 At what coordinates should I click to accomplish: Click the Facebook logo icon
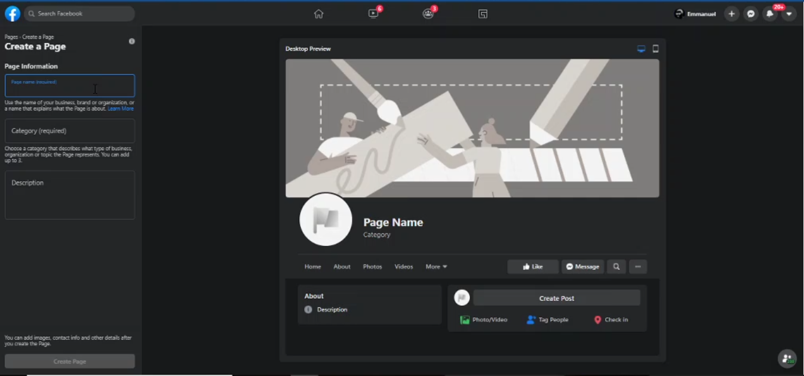point(13,14)
